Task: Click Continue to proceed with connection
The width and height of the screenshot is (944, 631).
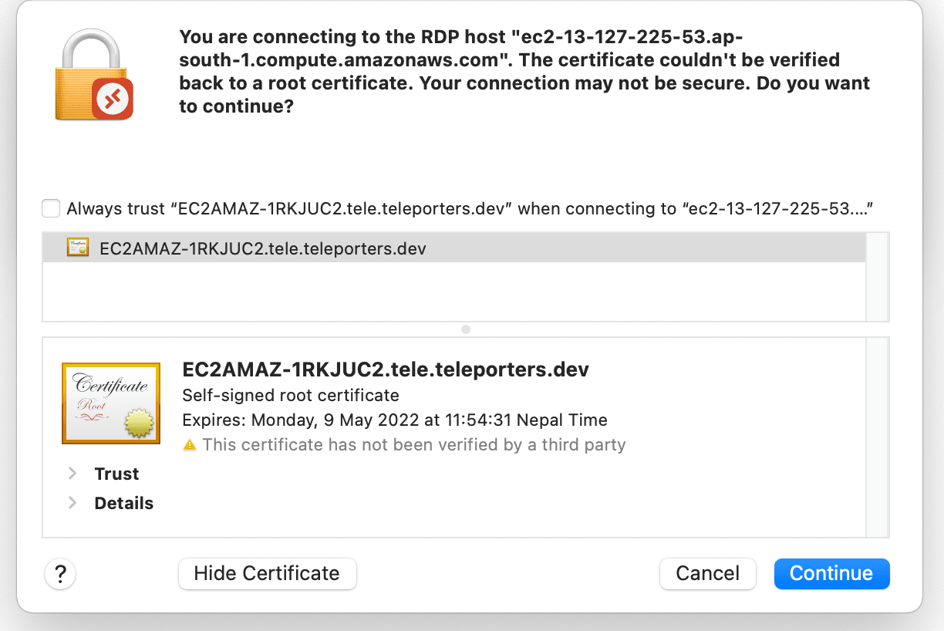Action: coord(831,574)
